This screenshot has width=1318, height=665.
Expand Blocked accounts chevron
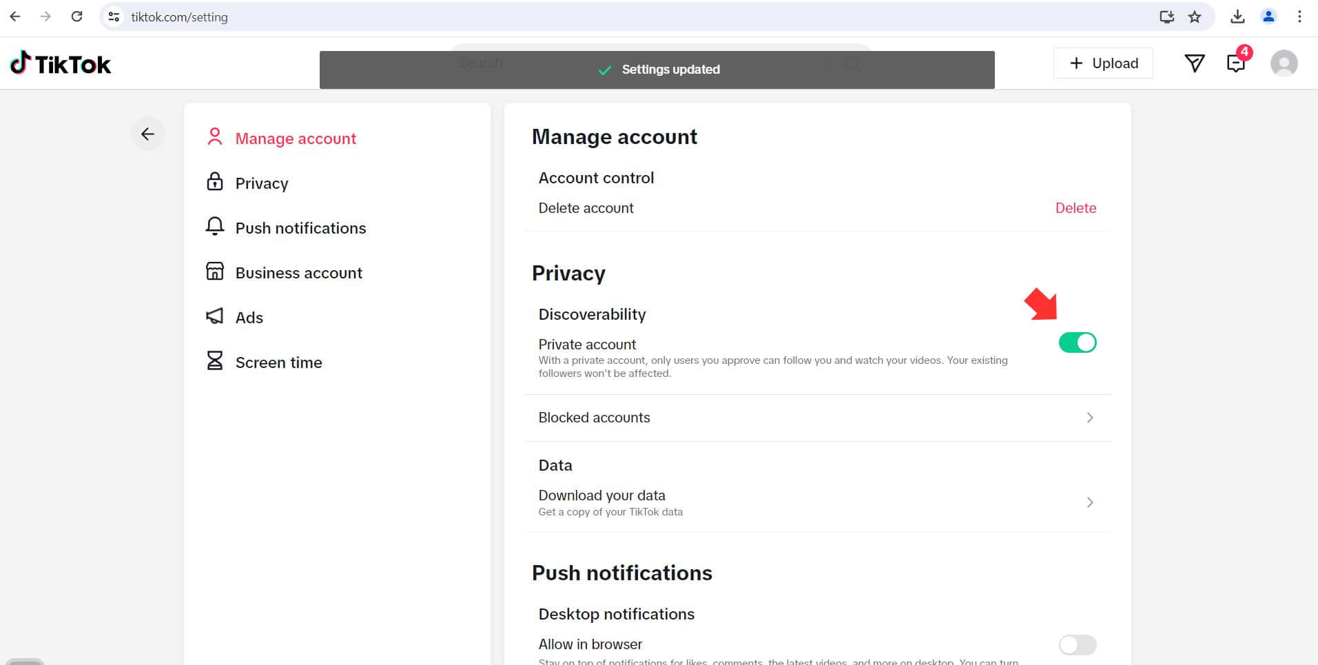(1090, 418)
